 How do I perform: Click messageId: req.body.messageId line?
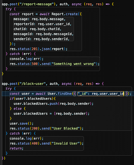(44, 34)
